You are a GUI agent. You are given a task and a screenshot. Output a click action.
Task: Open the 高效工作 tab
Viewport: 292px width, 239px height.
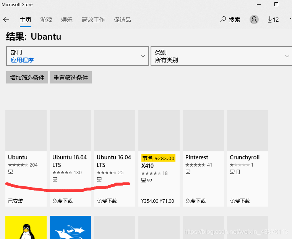pos(93,19)
